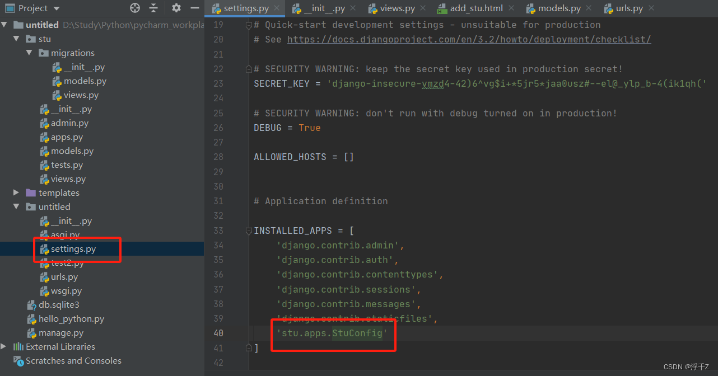The width and height of the screenshot is (718, 376).
Task: Collapse the inner untitled package arrow
Action: tap(17, 206)
